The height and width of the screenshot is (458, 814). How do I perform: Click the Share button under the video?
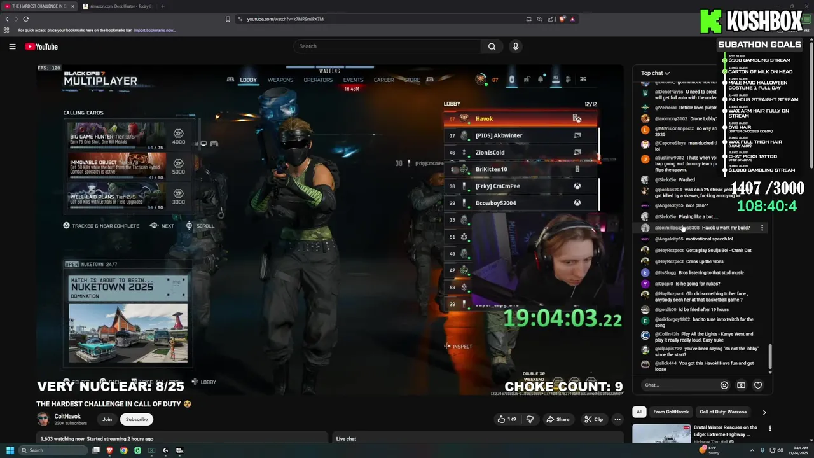coord(557,419)
